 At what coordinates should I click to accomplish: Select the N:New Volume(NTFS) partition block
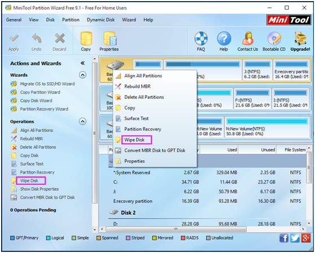pyautogui.click(x=267, y=127)
